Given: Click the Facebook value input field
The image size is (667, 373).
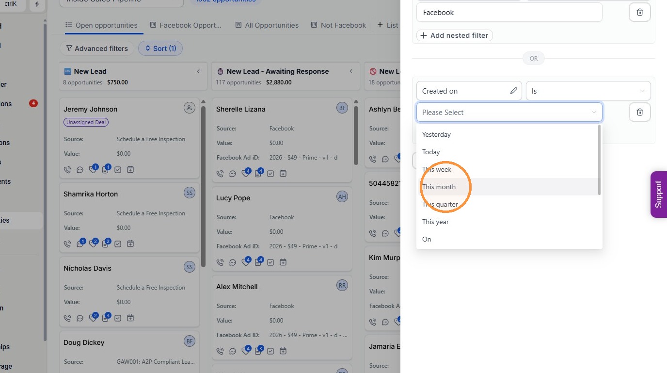Looking at the screenshot, I should 509,12.
